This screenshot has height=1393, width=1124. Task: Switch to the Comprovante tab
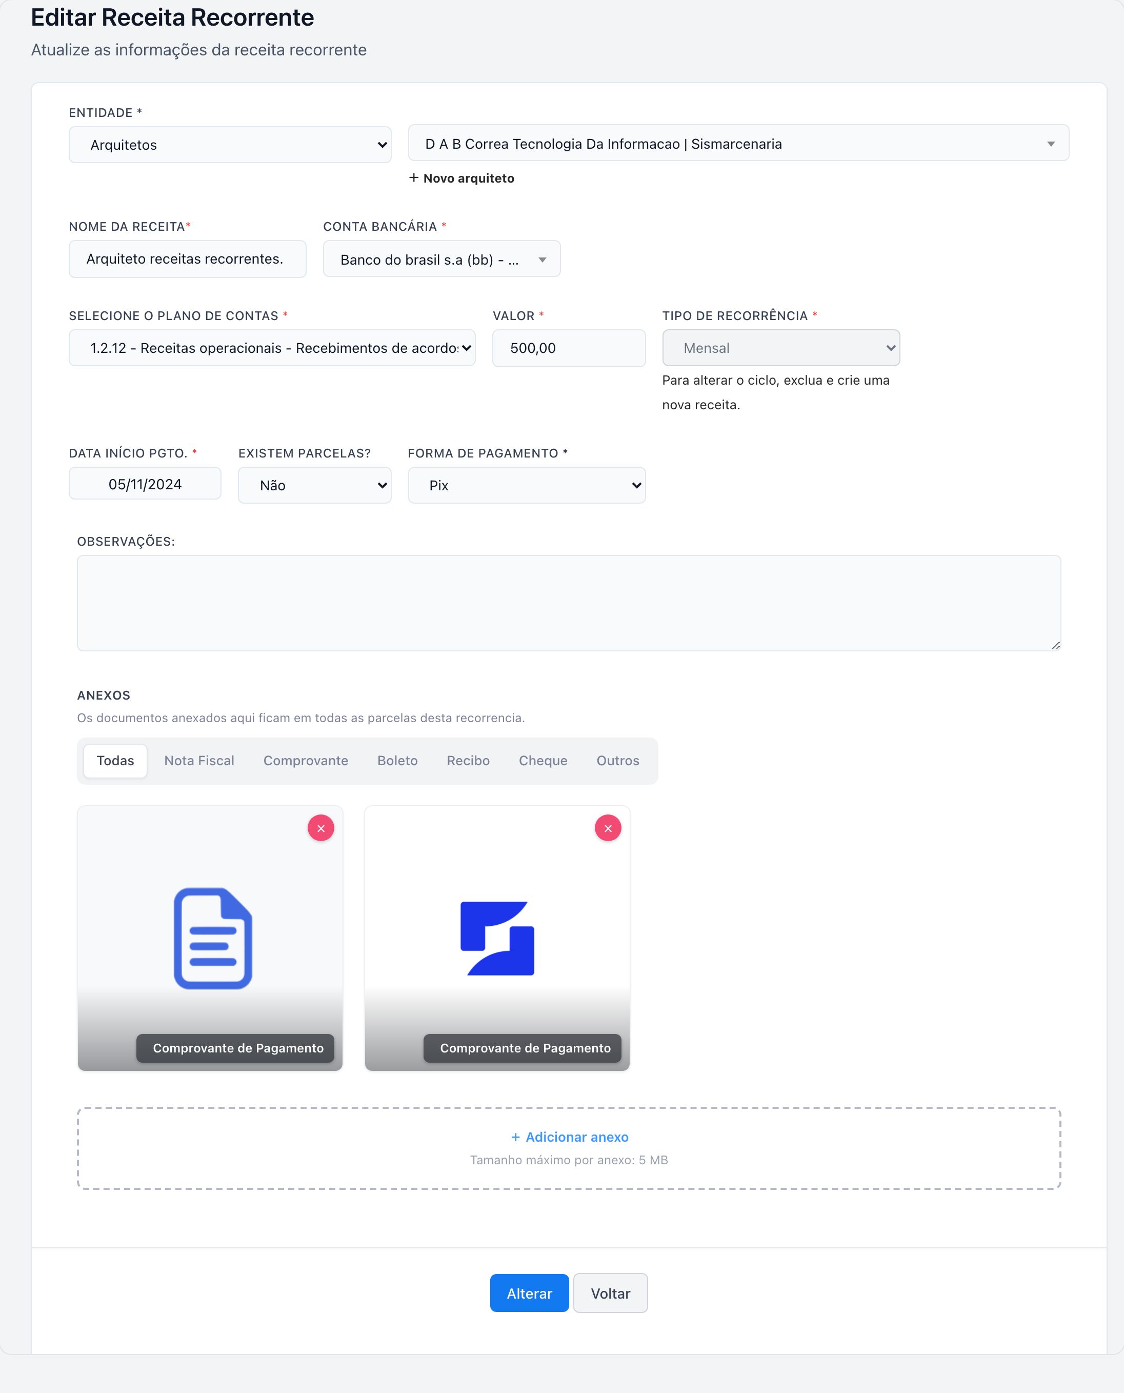coord(306,761)
